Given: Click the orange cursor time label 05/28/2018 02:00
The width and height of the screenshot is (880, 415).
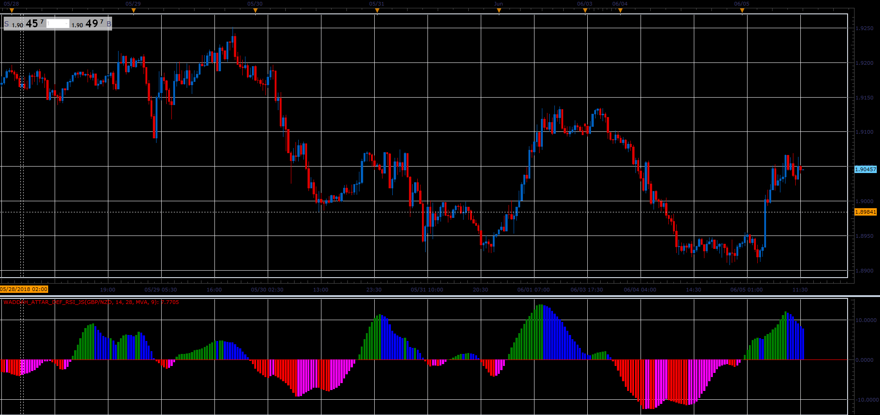Looking at the screenshot, I should [x=24, y=289].
